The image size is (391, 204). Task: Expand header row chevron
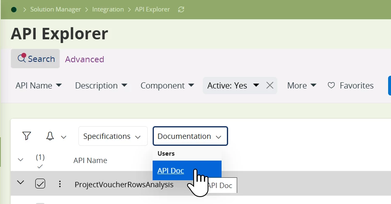point(21,159)
